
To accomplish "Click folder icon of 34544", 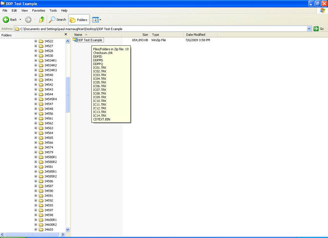I will pos(41,94).
